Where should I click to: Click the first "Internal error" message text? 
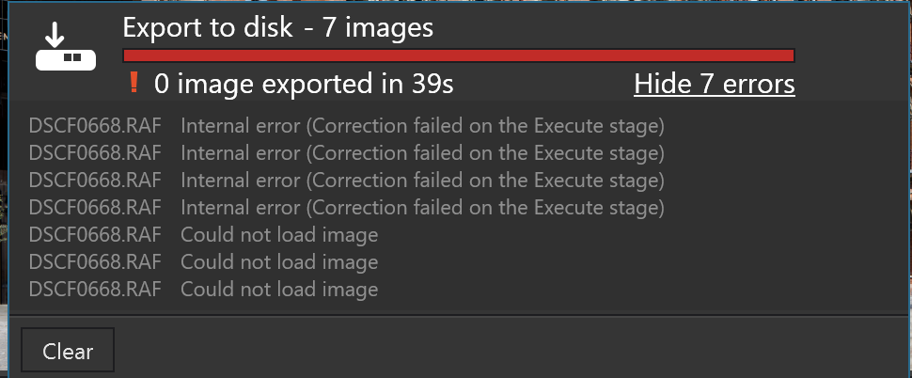tap(422, 125)
